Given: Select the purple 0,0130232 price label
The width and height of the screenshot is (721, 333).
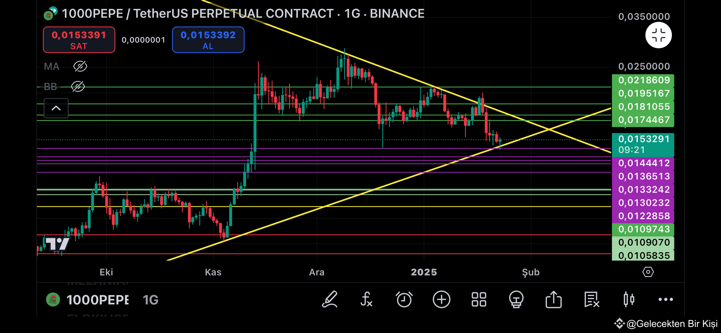Looking at the screenshot, I should click(643, 203).
